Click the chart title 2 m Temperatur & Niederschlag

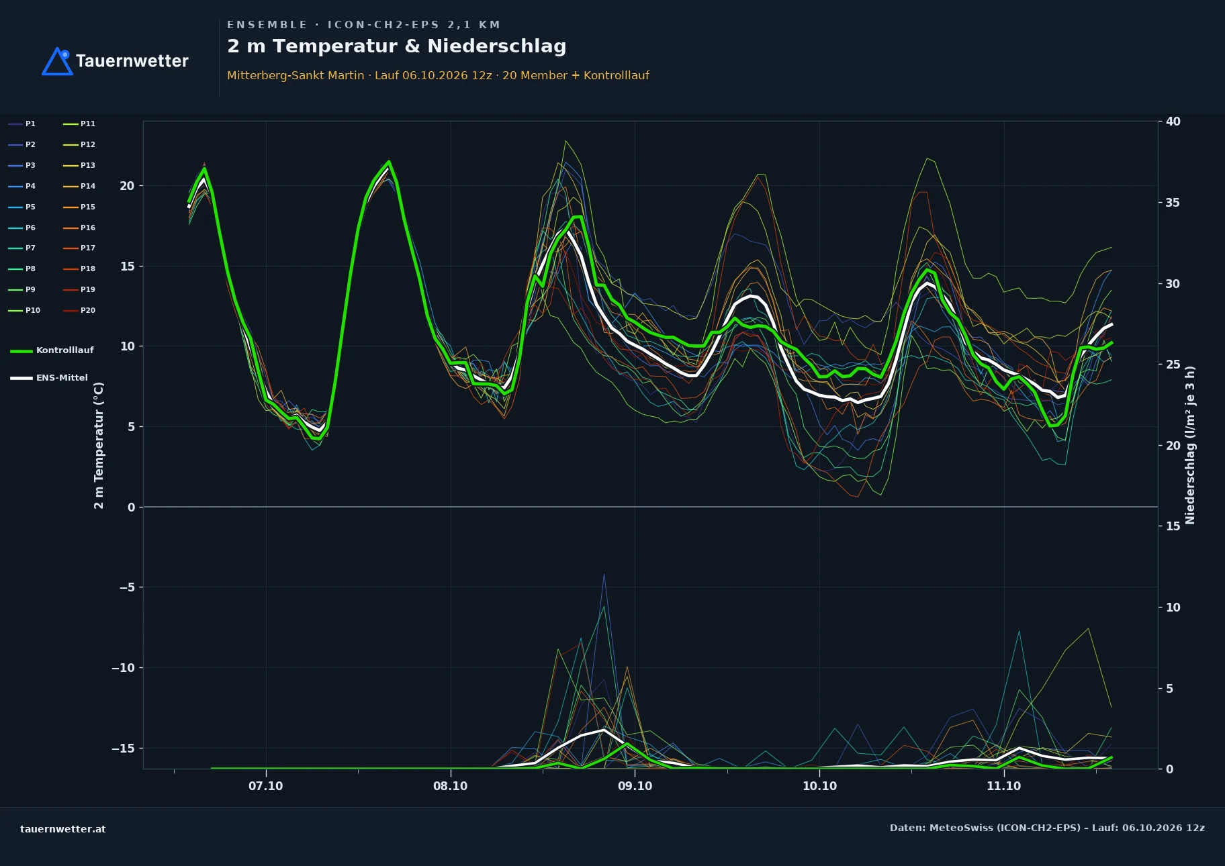click(397, 46)
